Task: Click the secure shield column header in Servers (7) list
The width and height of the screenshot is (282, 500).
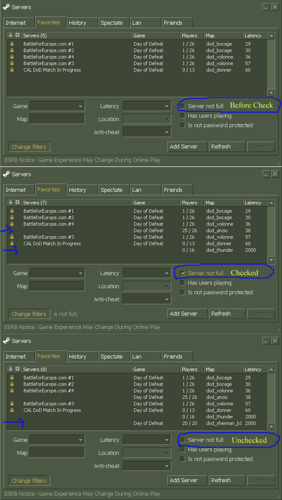Action: coord(17,203)
